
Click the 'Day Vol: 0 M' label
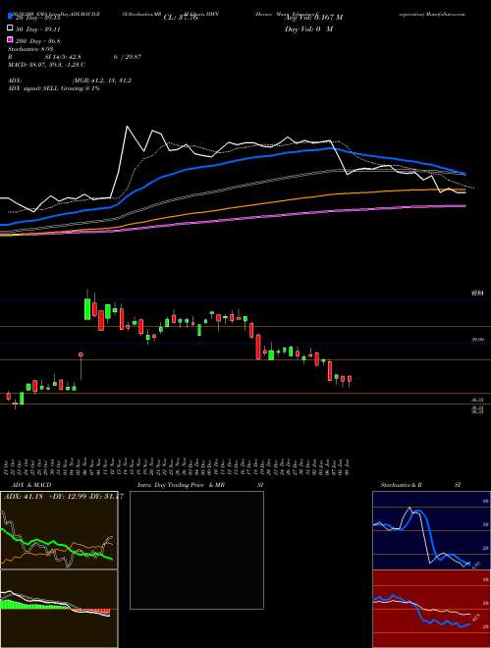coord(309,28)
